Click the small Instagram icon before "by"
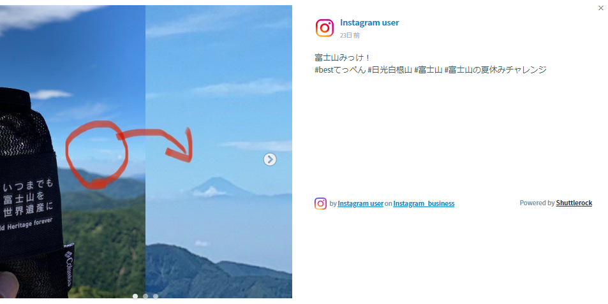The image size is (608, 304). (x=321, y=203)
